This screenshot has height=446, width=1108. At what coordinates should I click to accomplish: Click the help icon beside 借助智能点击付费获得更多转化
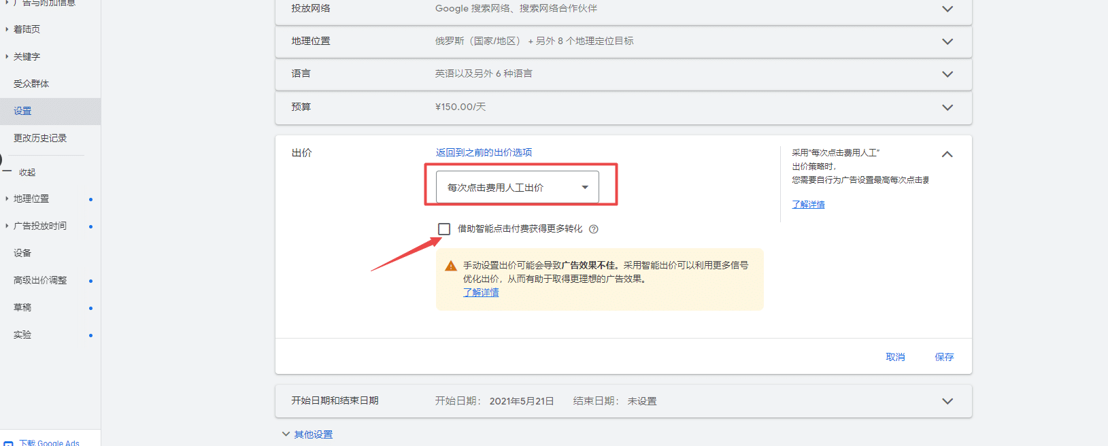point(594,229)
